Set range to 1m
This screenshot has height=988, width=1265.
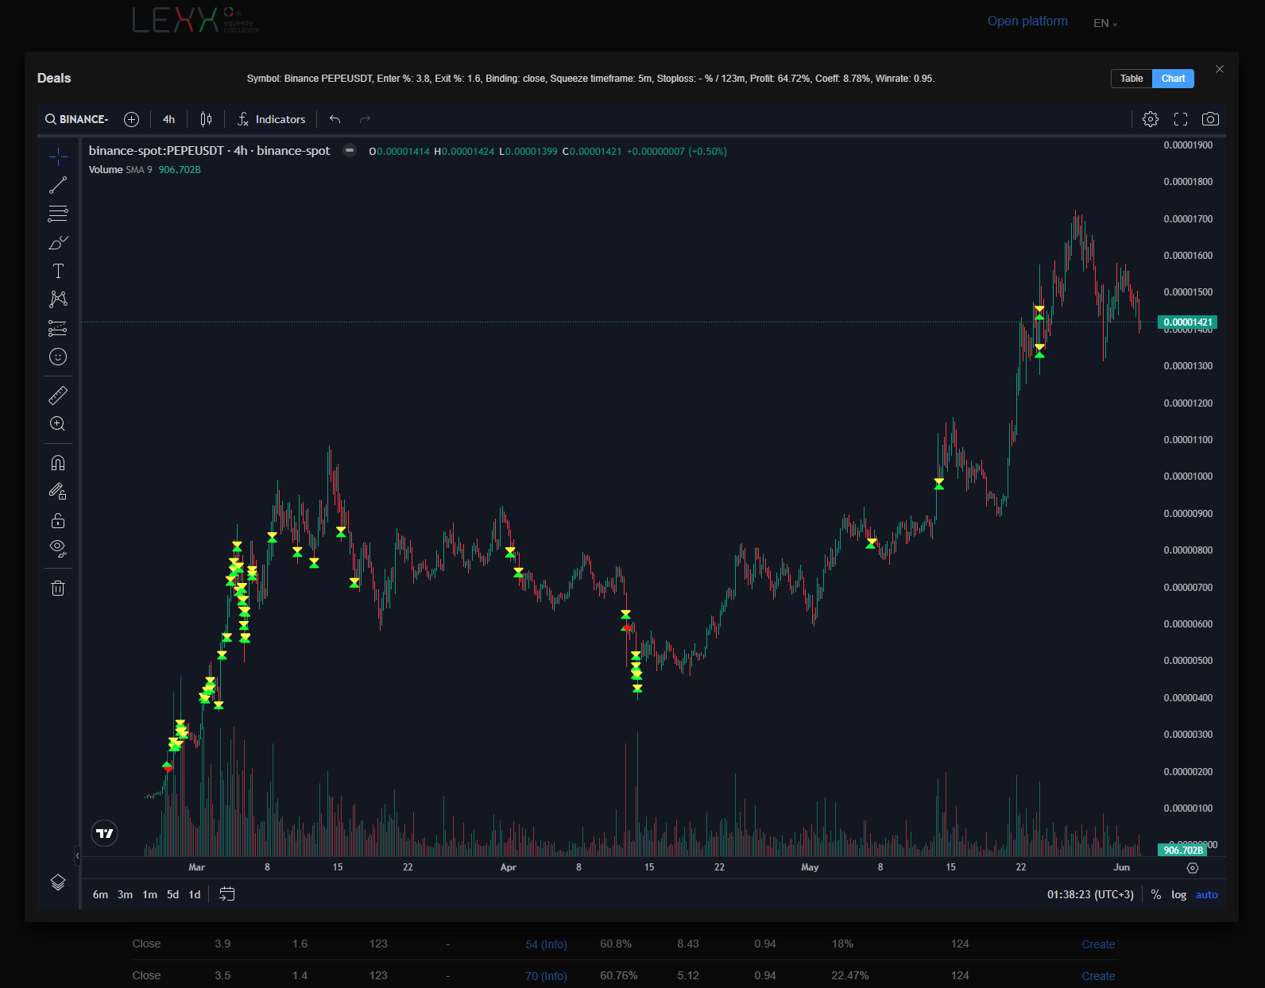click(x=149, y=894)
